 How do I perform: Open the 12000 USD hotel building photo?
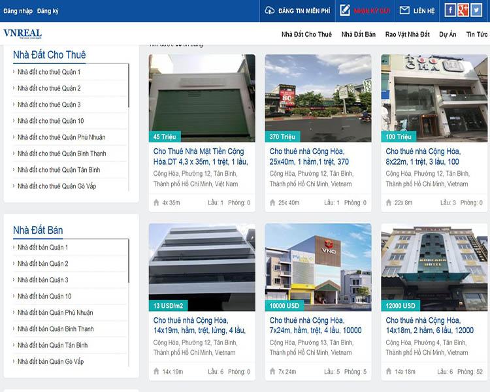434,267
